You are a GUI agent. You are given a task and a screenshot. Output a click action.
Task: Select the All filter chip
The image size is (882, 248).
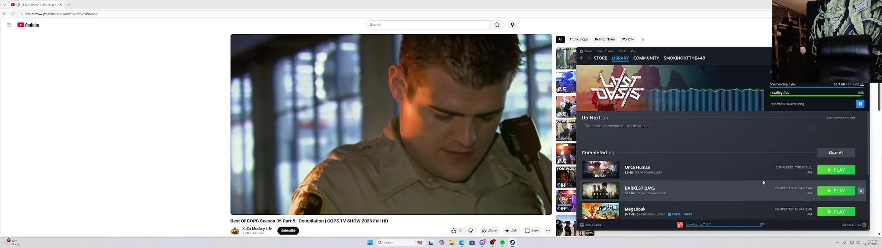560,39
